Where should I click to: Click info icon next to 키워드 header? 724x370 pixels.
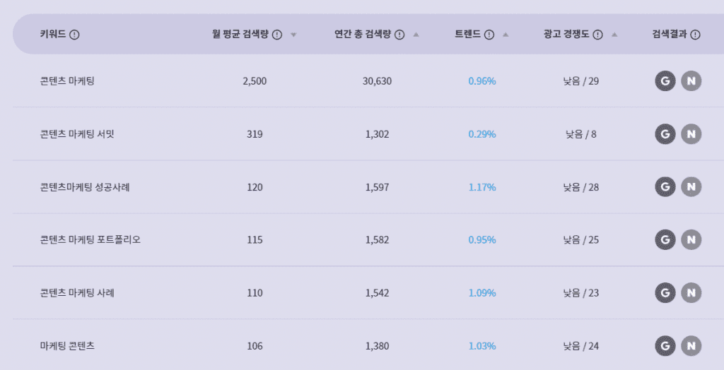coord(74,35)
